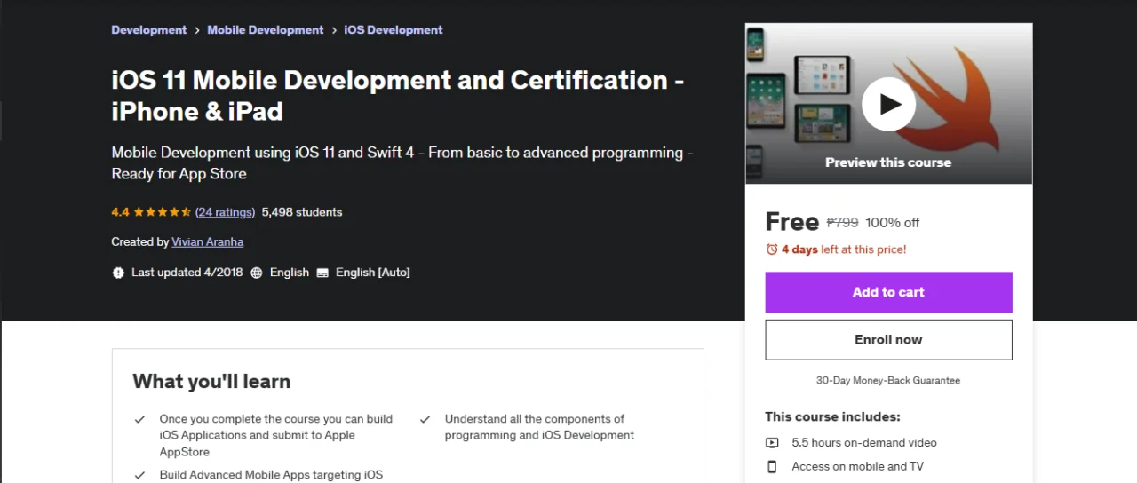The height and width of the screenshot is (483, 1137).
Task: Click 'Access on mobile and TV' text
Action: click(x=858, y=466)
